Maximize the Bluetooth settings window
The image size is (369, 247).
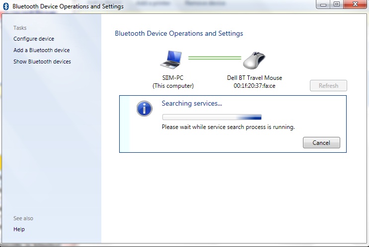(337, 4)
